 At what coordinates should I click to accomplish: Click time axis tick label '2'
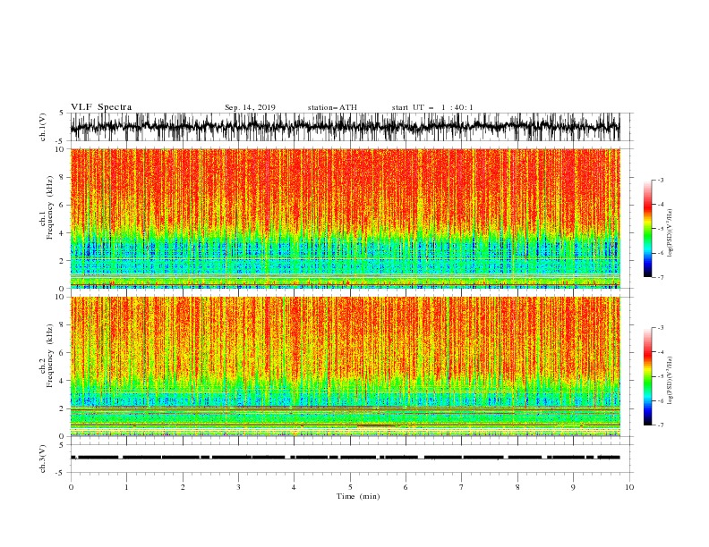tap(183, 487)
